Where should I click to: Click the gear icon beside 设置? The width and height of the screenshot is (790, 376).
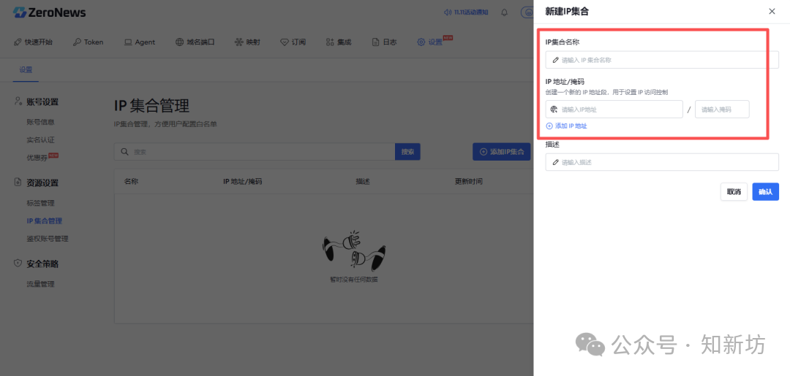click(421, 42)
